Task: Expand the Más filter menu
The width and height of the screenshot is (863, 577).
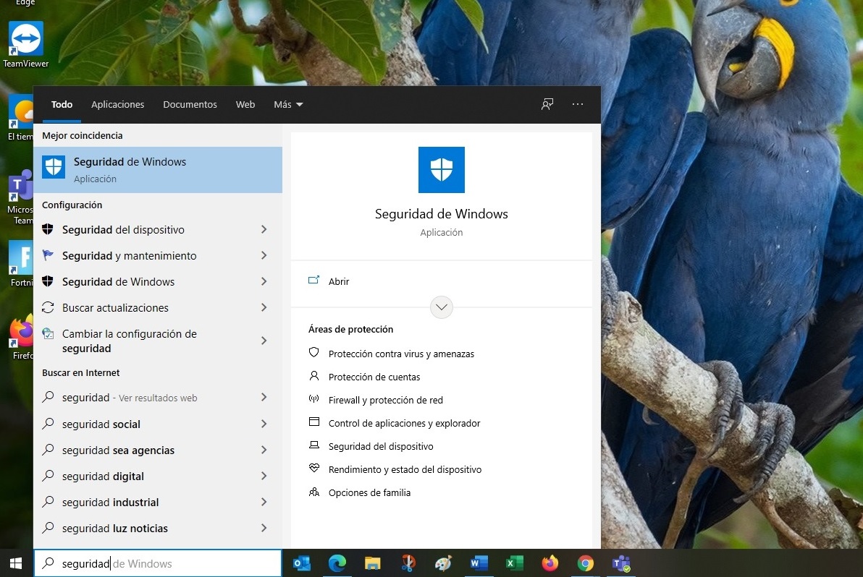Action: click(287, 104)
